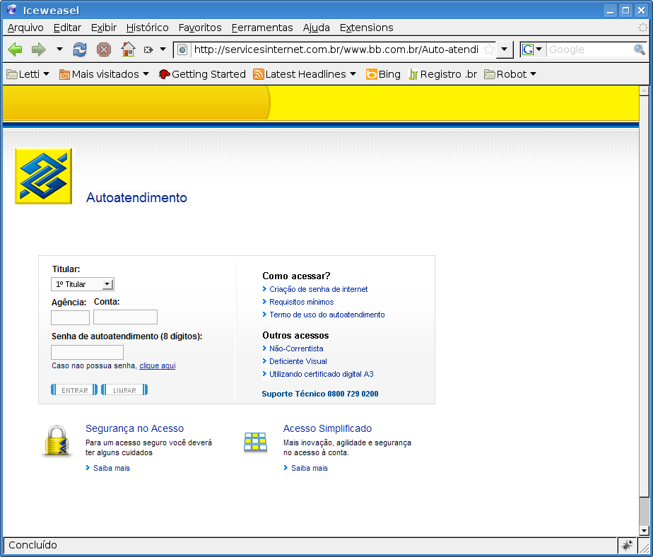Click Saiba mais under Segurança no Acesso
Screen dimensions: 653x557
[111, 468]
